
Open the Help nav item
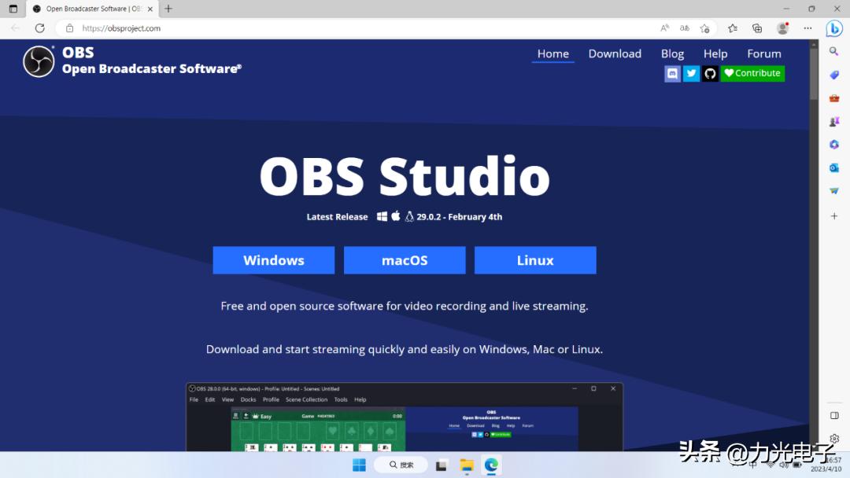715,53
